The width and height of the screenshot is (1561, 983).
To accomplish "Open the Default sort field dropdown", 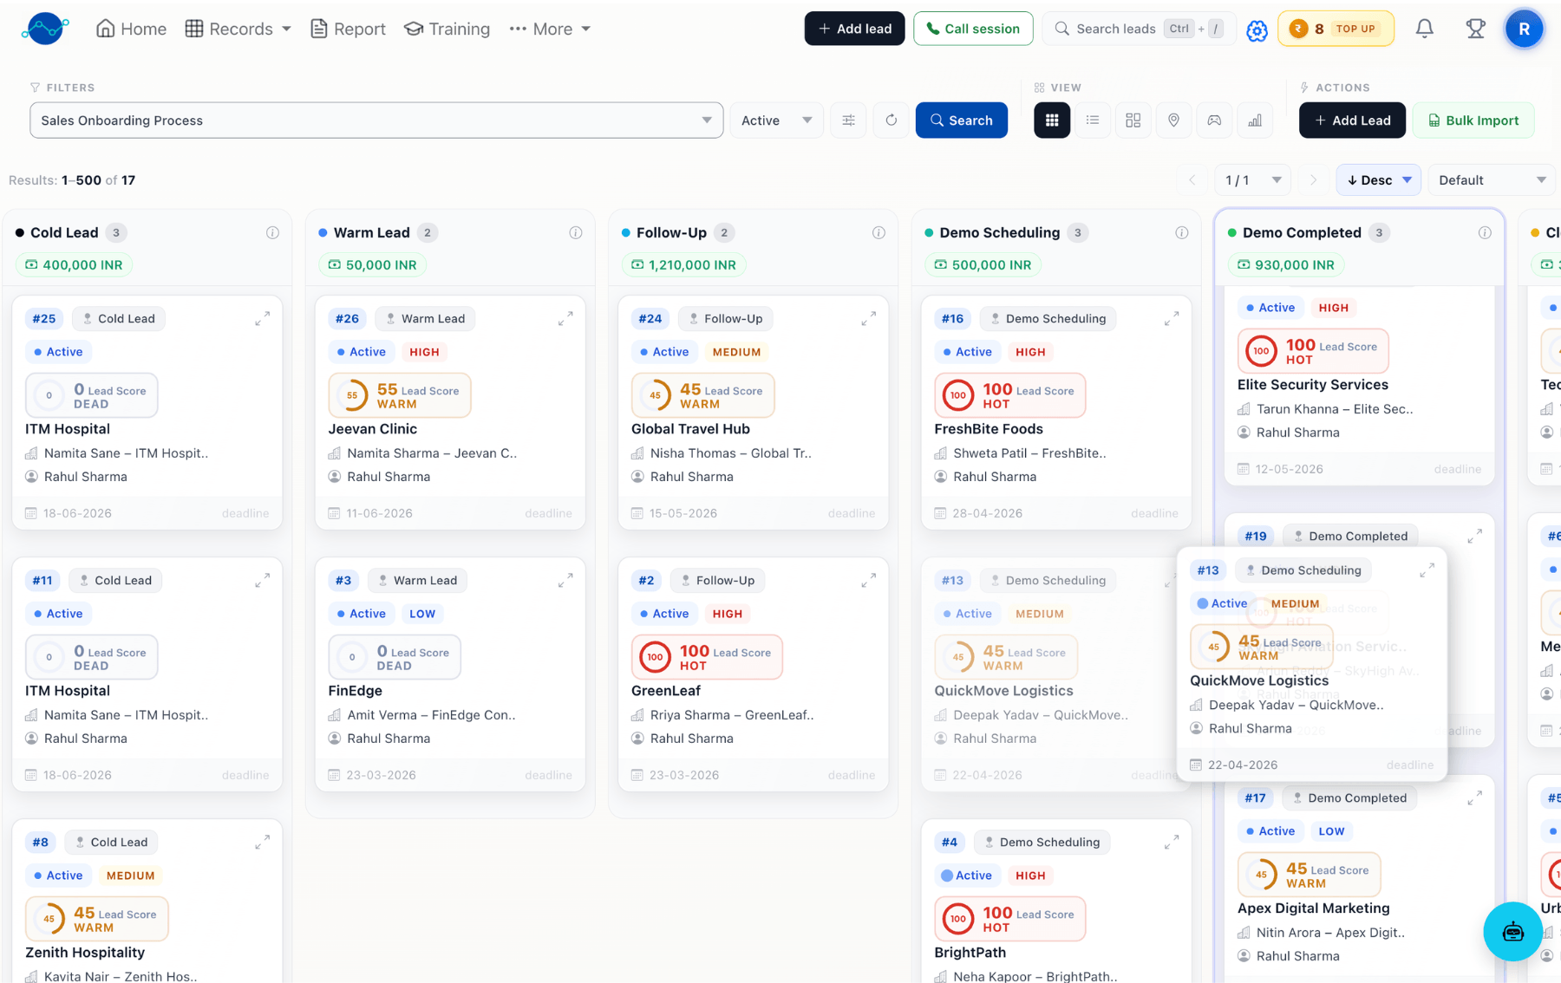I will point(1492,180).
